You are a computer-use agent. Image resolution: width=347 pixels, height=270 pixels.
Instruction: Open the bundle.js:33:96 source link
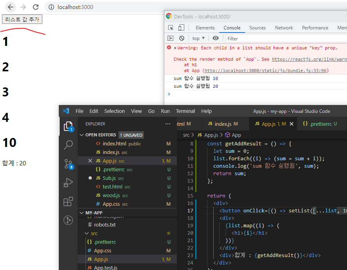(265, 71)
